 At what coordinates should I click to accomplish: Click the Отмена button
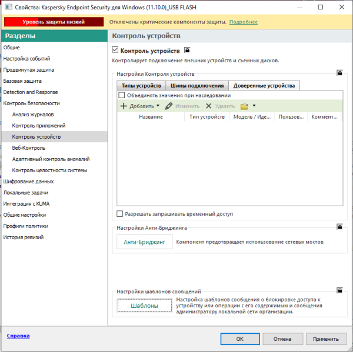[282, 338]
